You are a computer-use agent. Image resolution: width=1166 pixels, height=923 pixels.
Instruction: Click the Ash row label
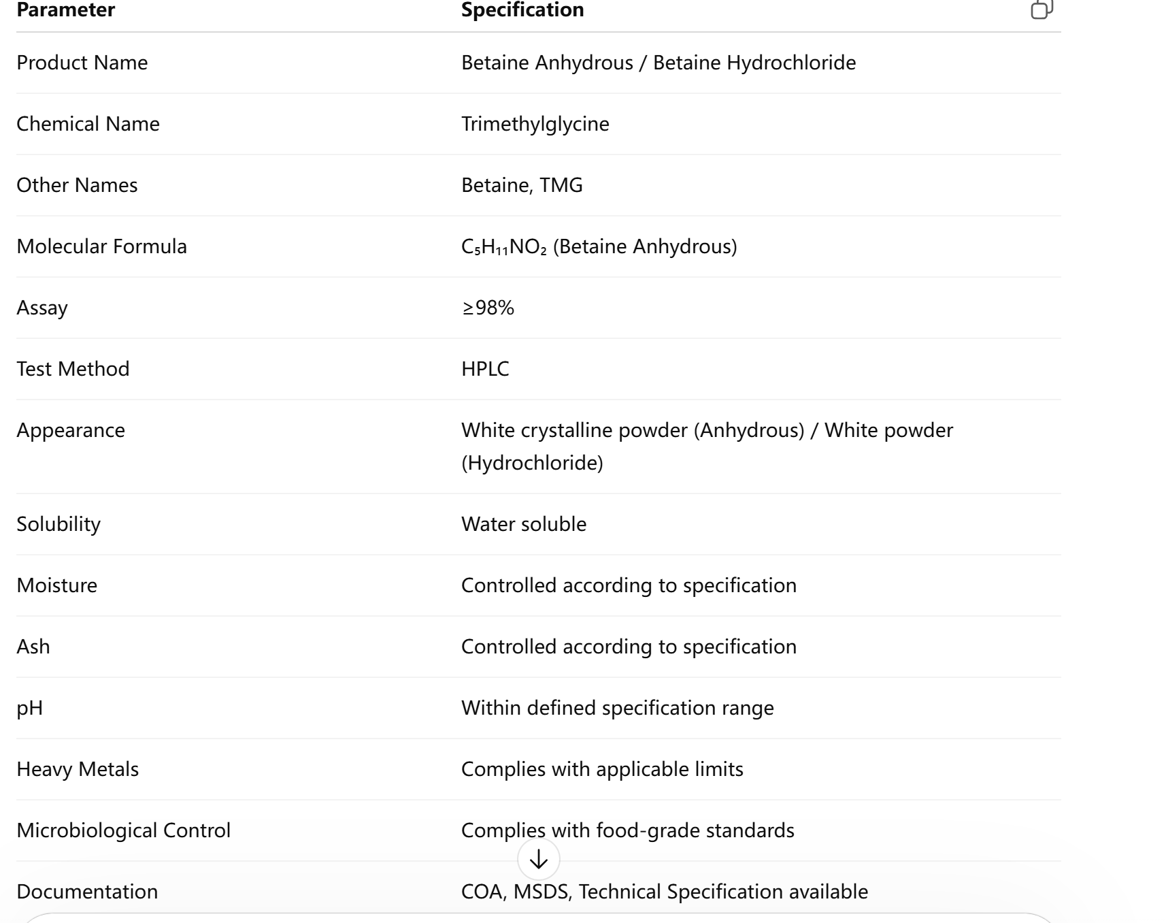[33, 647]
